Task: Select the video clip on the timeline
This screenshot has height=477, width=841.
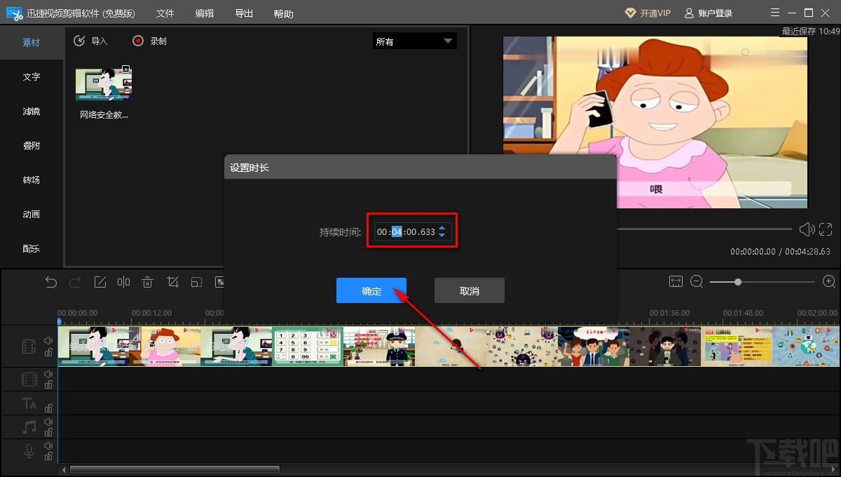Action: [449, 346]
